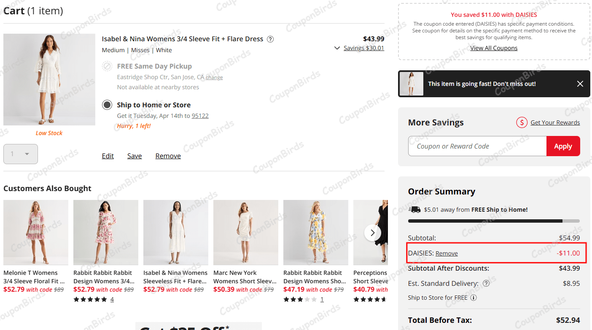Click the 'Low Stock' label
This screenshot has height=330, width=592.
[x=49, y=133]
